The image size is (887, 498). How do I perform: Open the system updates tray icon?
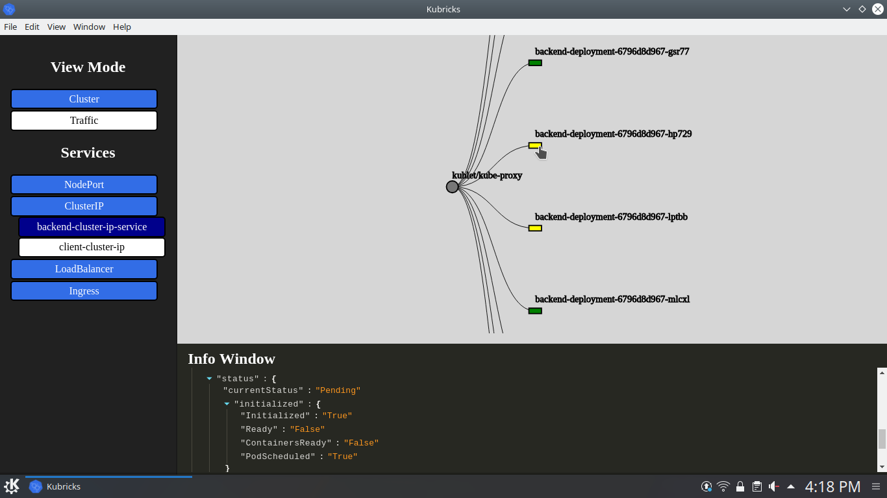click(x=706, y=486)
